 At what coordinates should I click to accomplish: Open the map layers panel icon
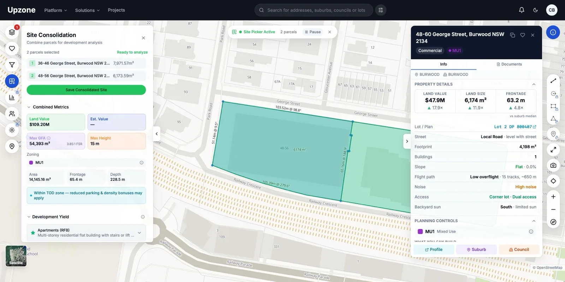tap(12, 32)
